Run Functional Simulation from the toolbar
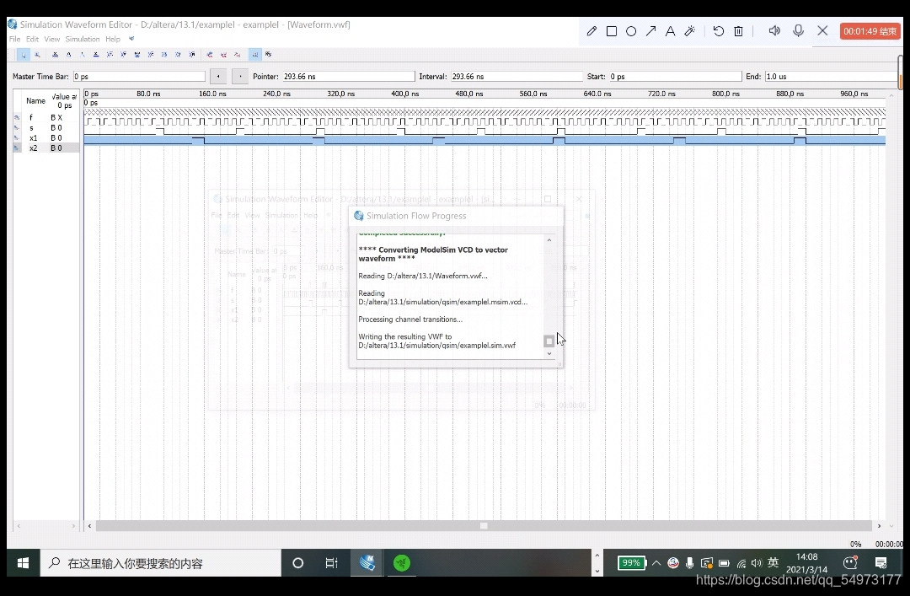Image resolution: width=910 pixels, height=596 pixels. point(210,55)
